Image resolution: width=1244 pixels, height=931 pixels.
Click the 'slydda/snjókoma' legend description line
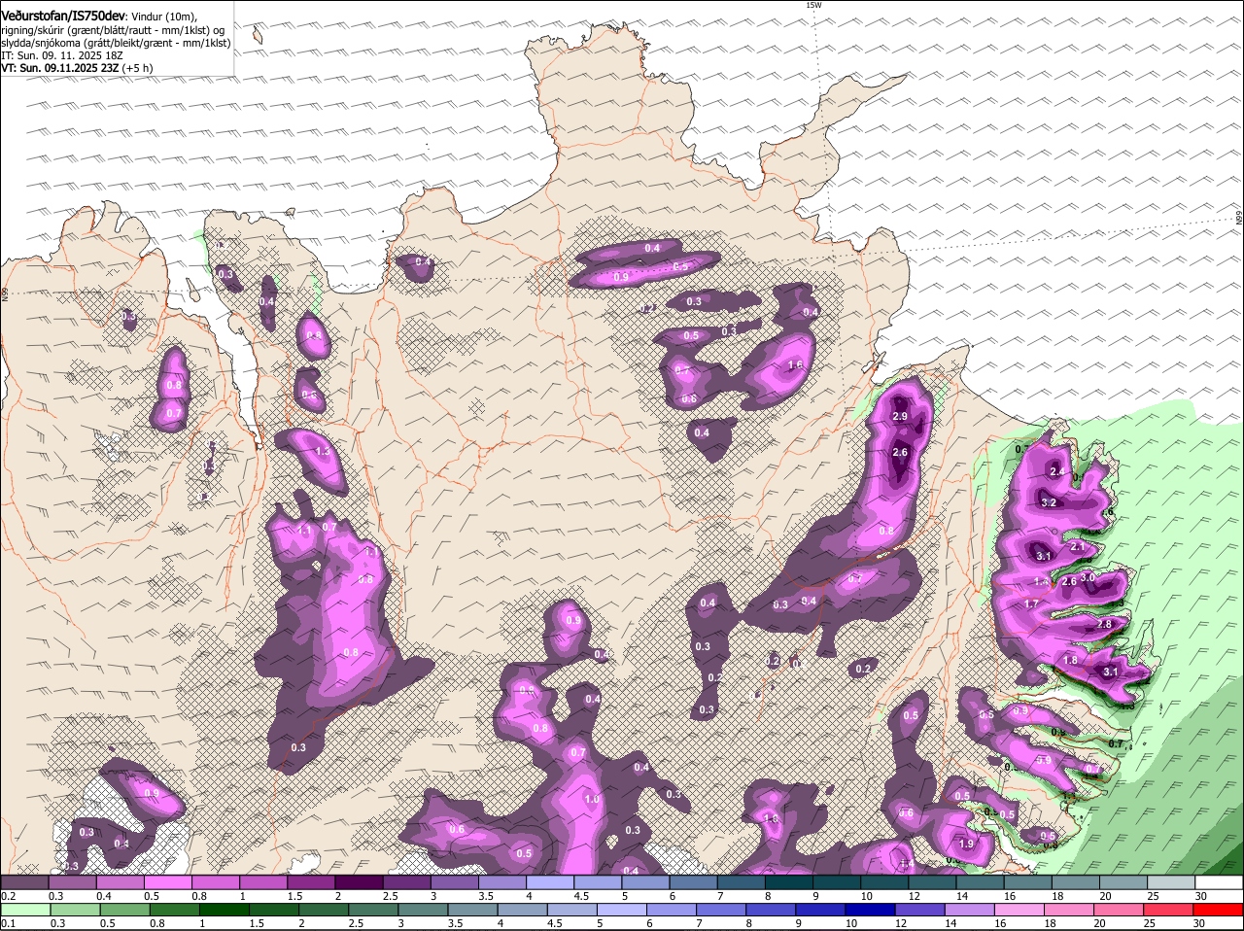pyautogui.click(x=116, y=43)
